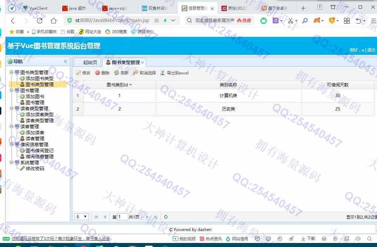Viewport: 377px width, 247px height.
Task: Click the cell showing 25 days
Action: point(338,109)
